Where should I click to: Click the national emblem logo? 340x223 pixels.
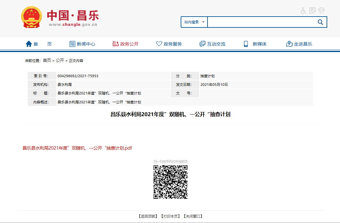point(31,17)
